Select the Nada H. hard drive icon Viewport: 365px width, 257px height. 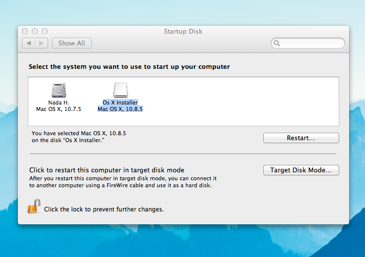59,90
